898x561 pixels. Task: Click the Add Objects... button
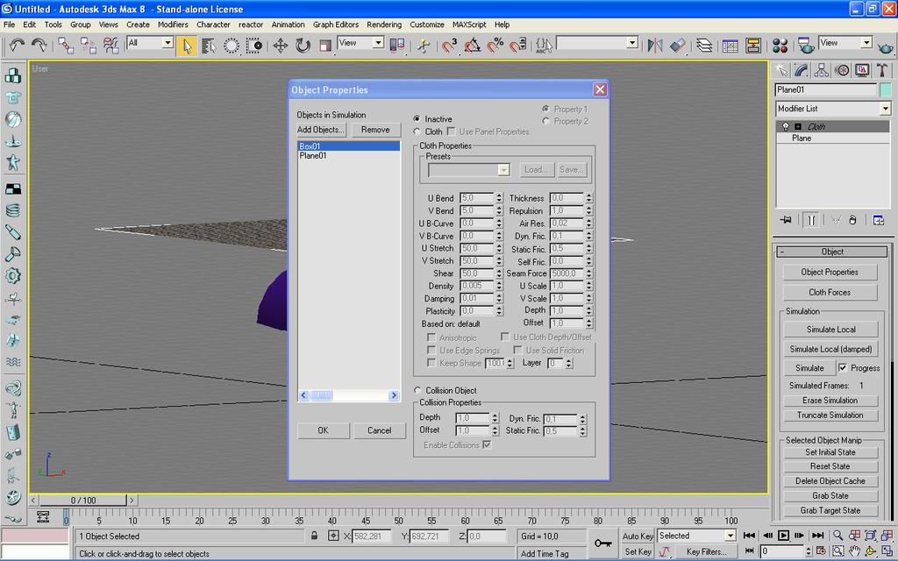click(321, 130)
